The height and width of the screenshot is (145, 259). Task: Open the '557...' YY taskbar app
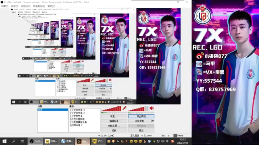[x=98, y=141]
